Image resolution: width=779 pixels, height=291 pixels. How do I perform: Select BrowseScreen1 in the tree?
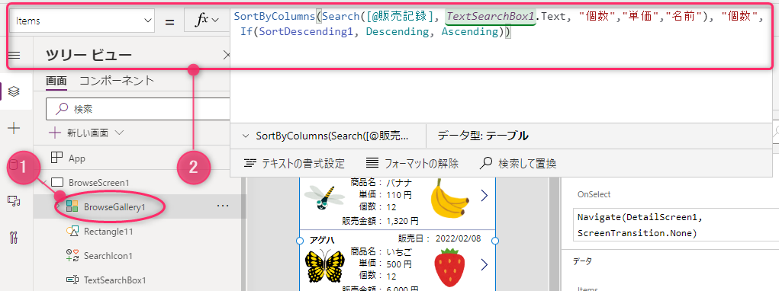(99, 182)
